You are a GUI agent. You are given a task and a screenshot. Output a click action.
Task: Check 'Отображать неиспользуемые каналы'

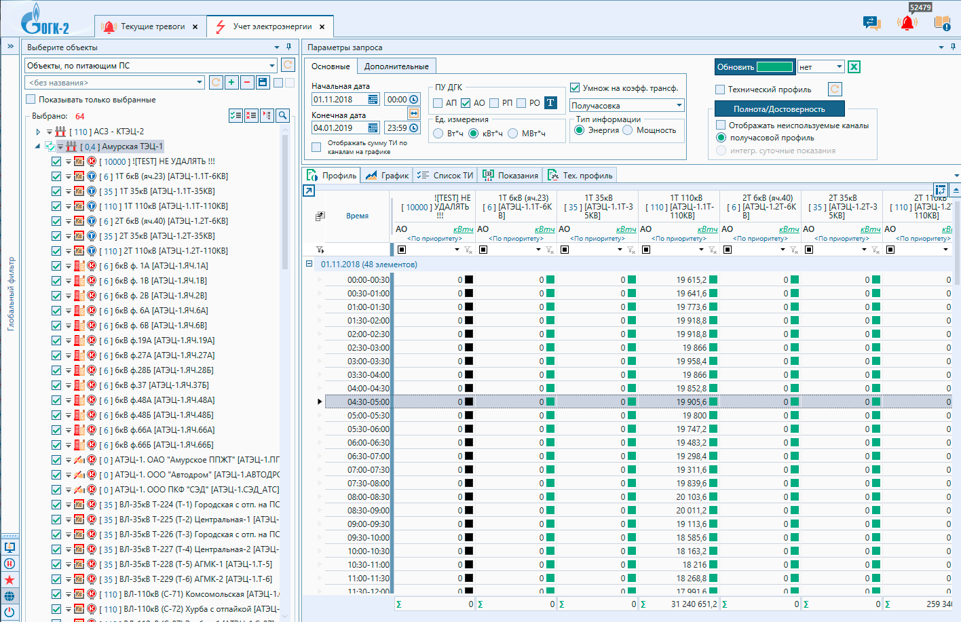click(721, 125)
